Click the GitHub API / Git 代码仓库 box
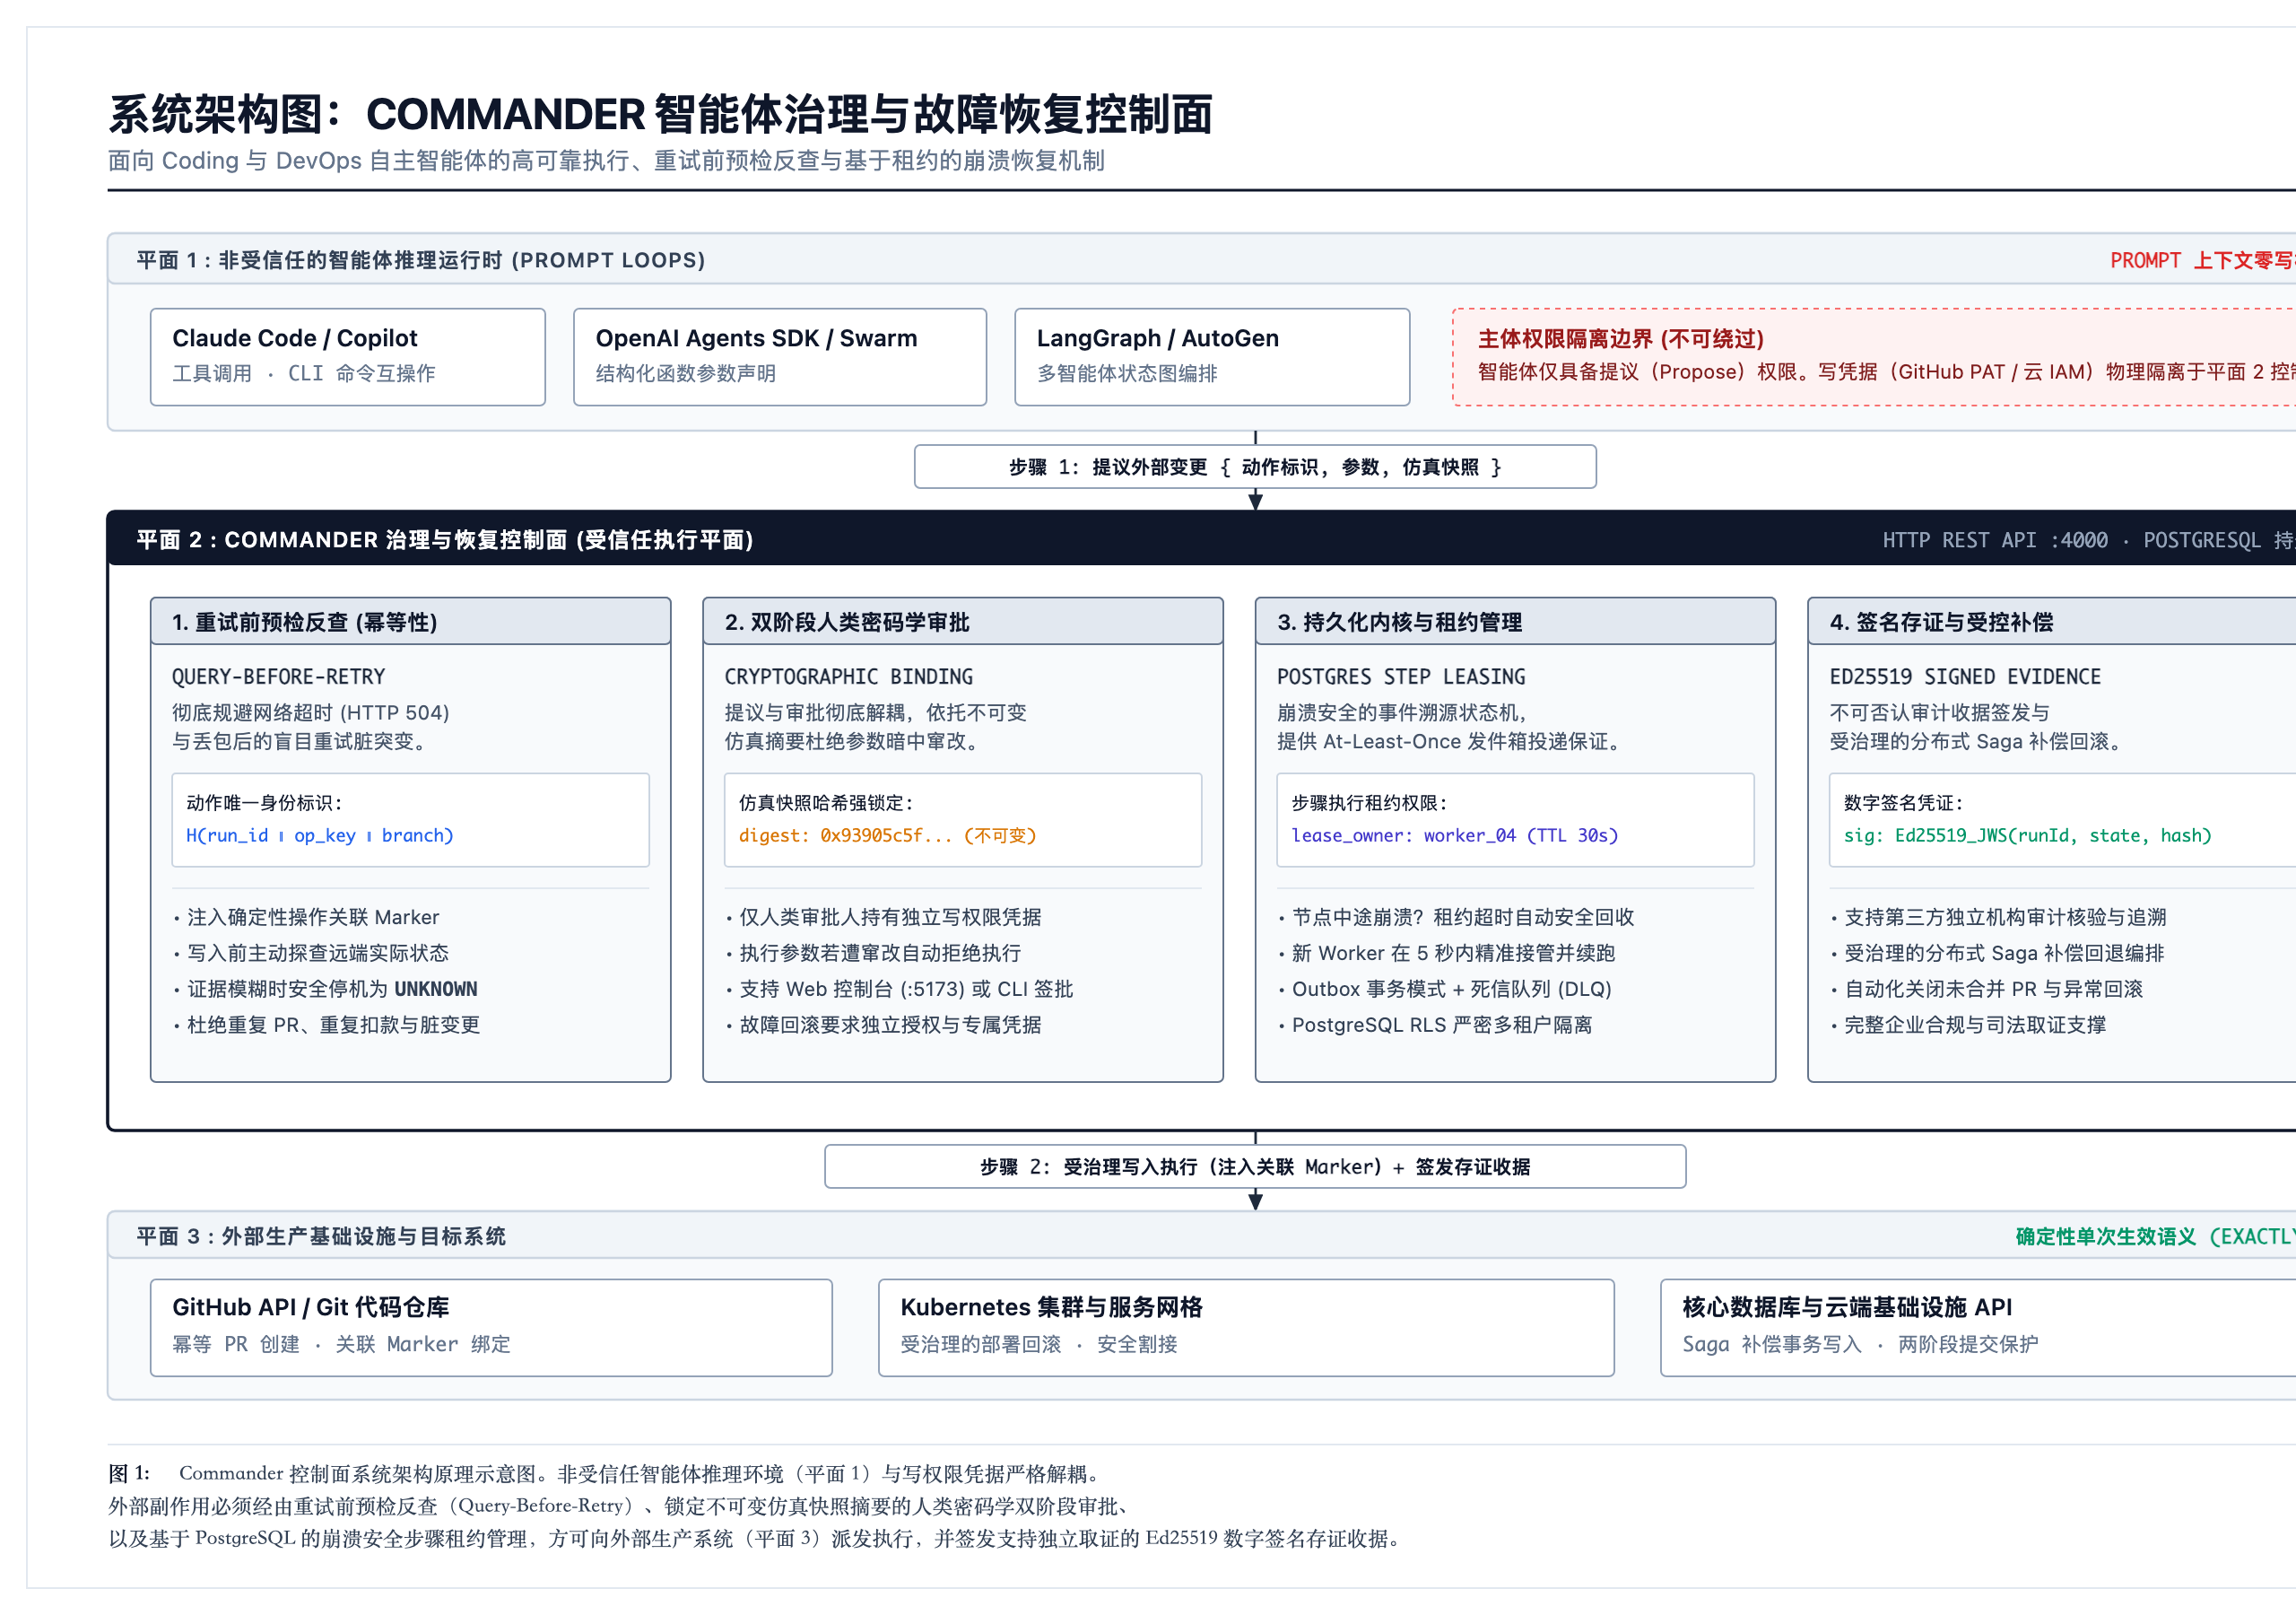The height and width of the screenshot is (1615, 2296). (x=491, y=1327)
